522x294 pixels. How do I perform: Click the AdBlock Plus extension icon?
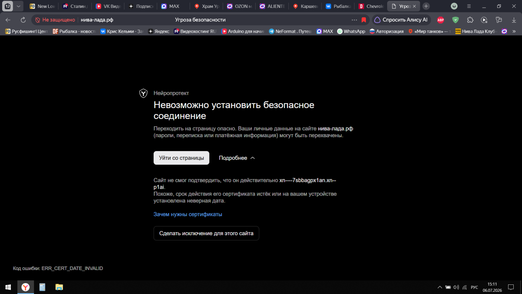440,20
